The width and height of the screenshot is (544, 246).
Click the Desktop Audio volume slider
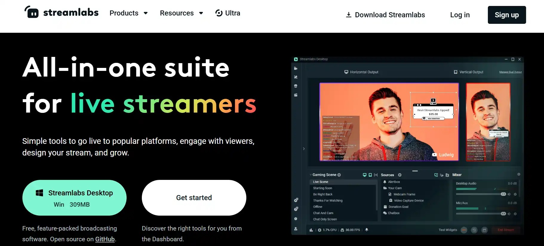point(481,194)
